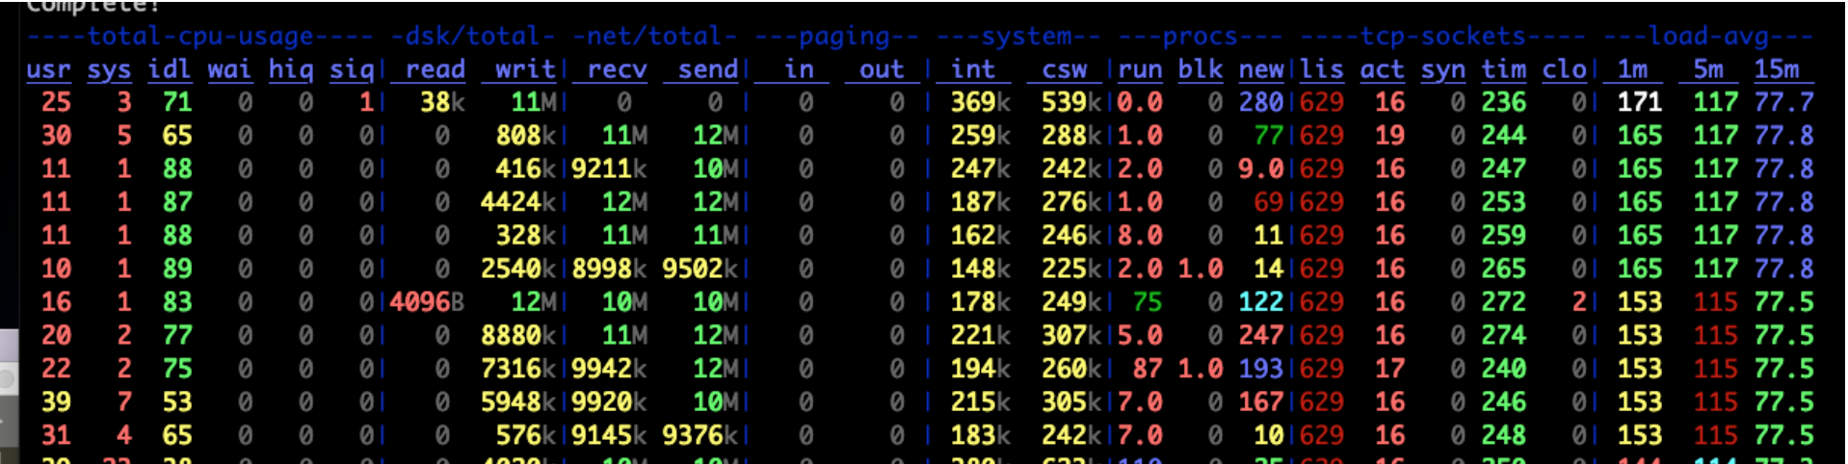
Task: Select the 'tim' column header
Action: [1504, 69]
